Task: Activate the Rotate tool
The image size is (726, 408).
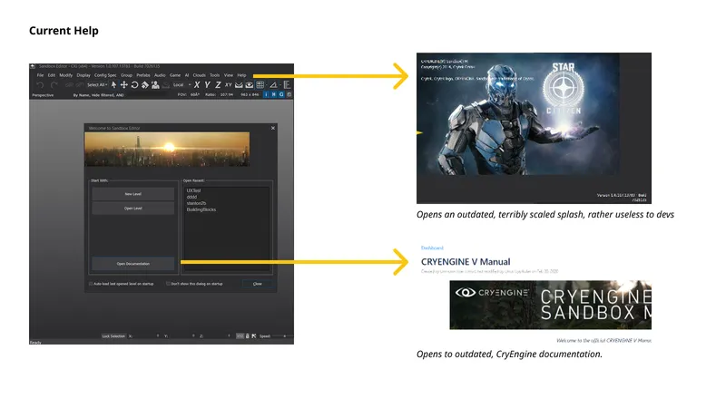Action: 134,84
